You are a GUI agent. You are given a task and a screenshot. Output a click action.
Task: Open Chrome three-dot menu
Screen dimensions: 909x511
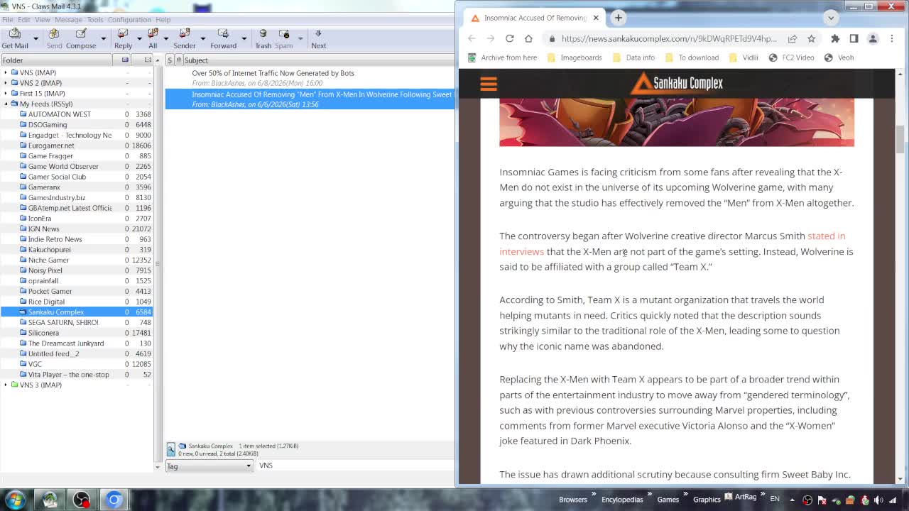[x=891, y=38]
